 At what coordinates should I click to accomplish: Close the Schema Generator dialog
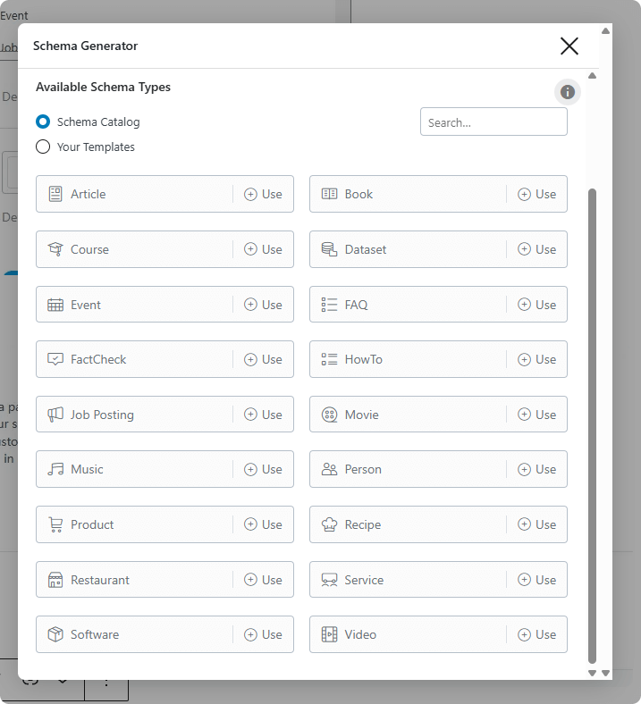[569, 46]
